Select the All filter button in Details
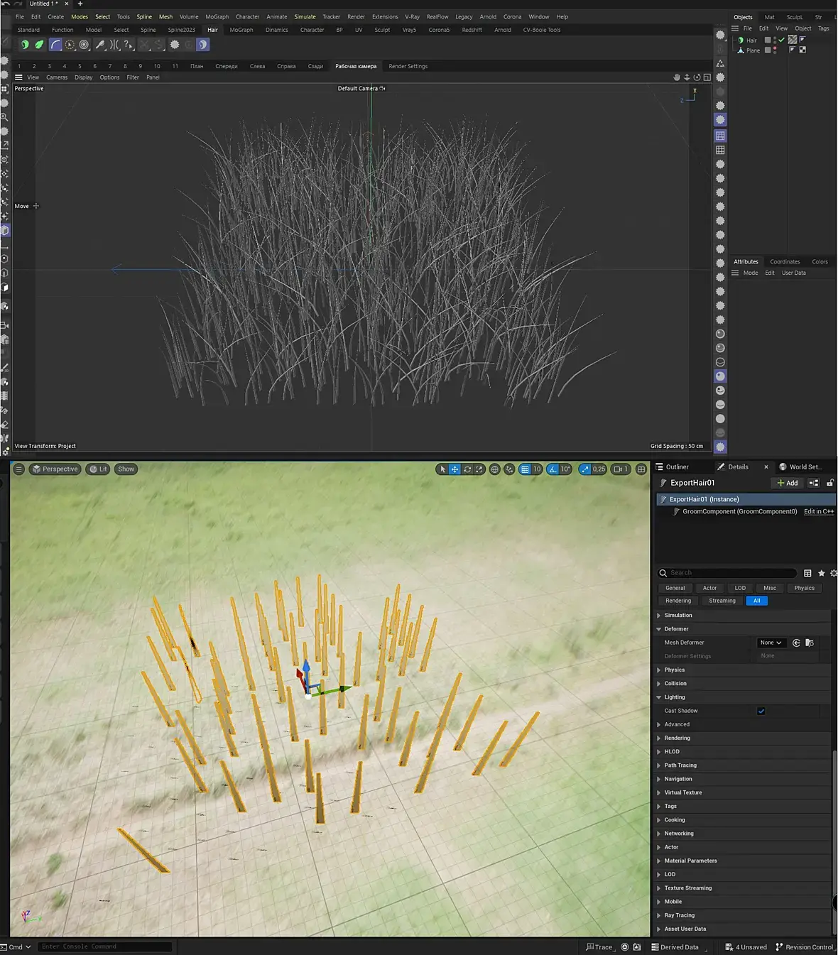 pyautogui.click(x=756, y=601)
